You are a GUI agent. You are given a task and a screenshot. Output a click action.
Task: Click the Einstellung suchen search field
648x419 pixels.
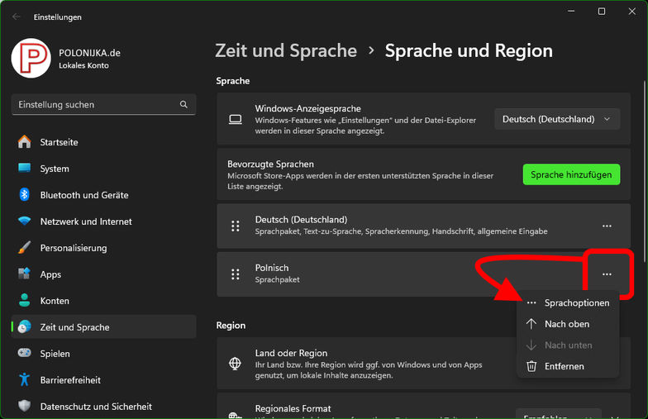click(95, 105)
